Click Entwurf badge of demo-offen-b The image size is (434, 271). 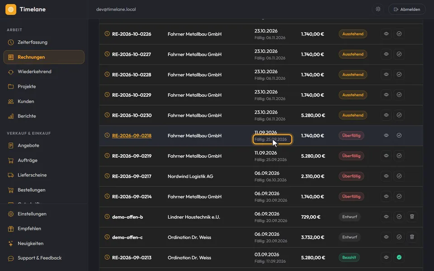(x=349, y=217)
